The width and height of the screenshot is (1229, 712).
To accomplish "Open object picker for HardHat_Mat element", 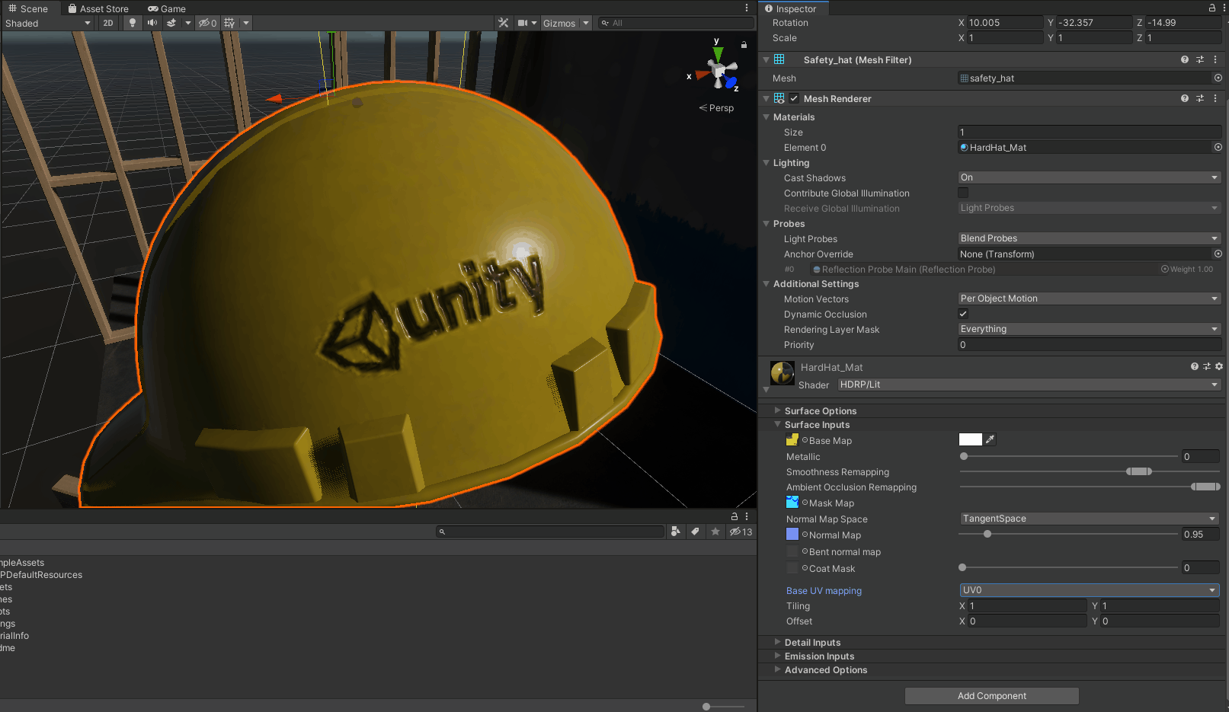I will click(1218, 147).
